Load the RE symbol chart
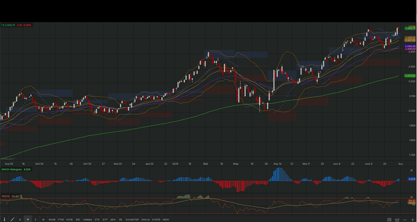This screenshot has height=222, width=417. click(x=121, y=220)
